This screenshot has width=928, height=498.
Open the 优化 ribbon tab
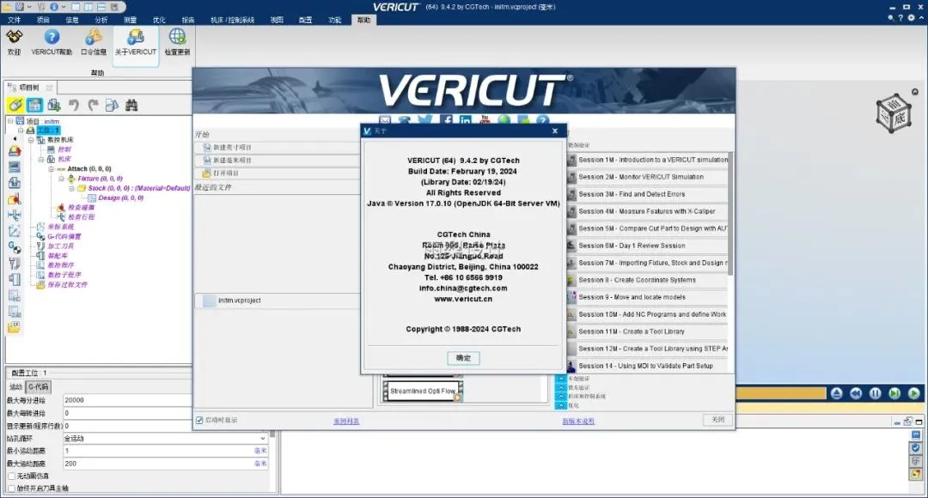(x=159, y=20)
